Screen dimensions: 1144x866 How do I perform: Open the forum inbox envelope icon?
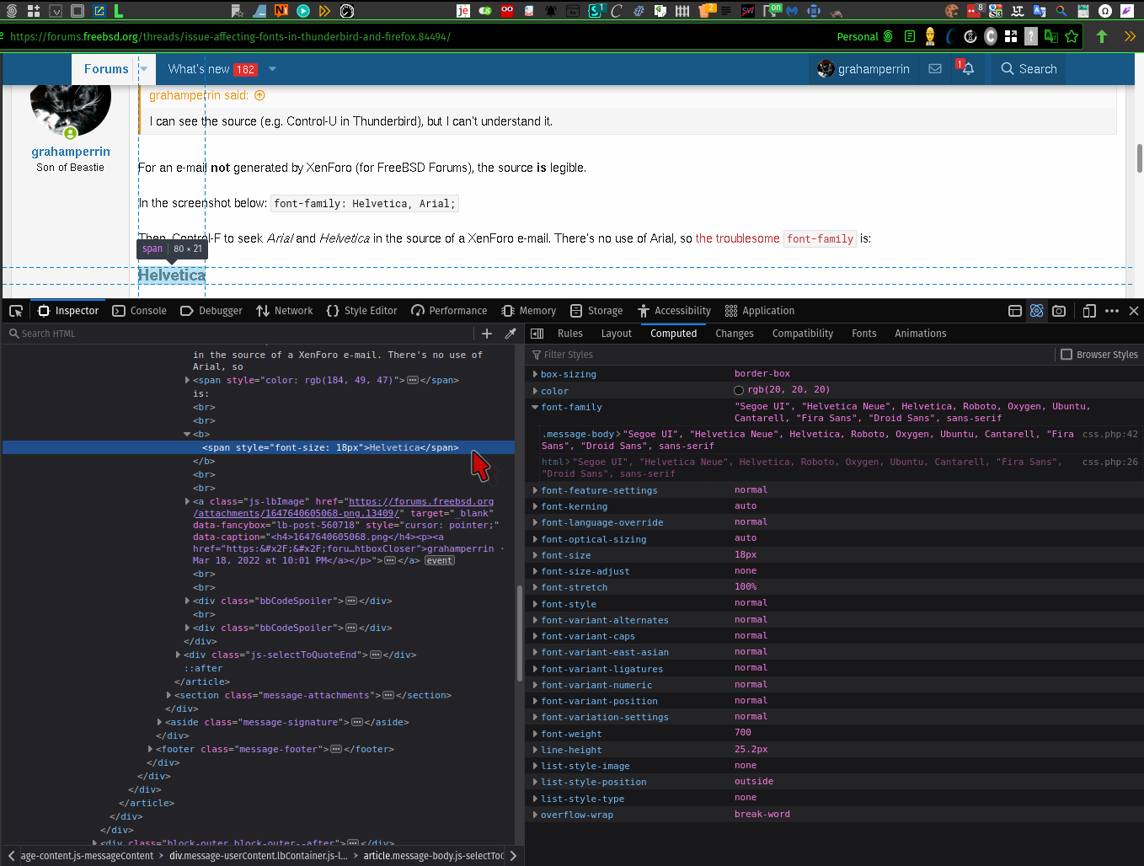click(x=935, y=69)
